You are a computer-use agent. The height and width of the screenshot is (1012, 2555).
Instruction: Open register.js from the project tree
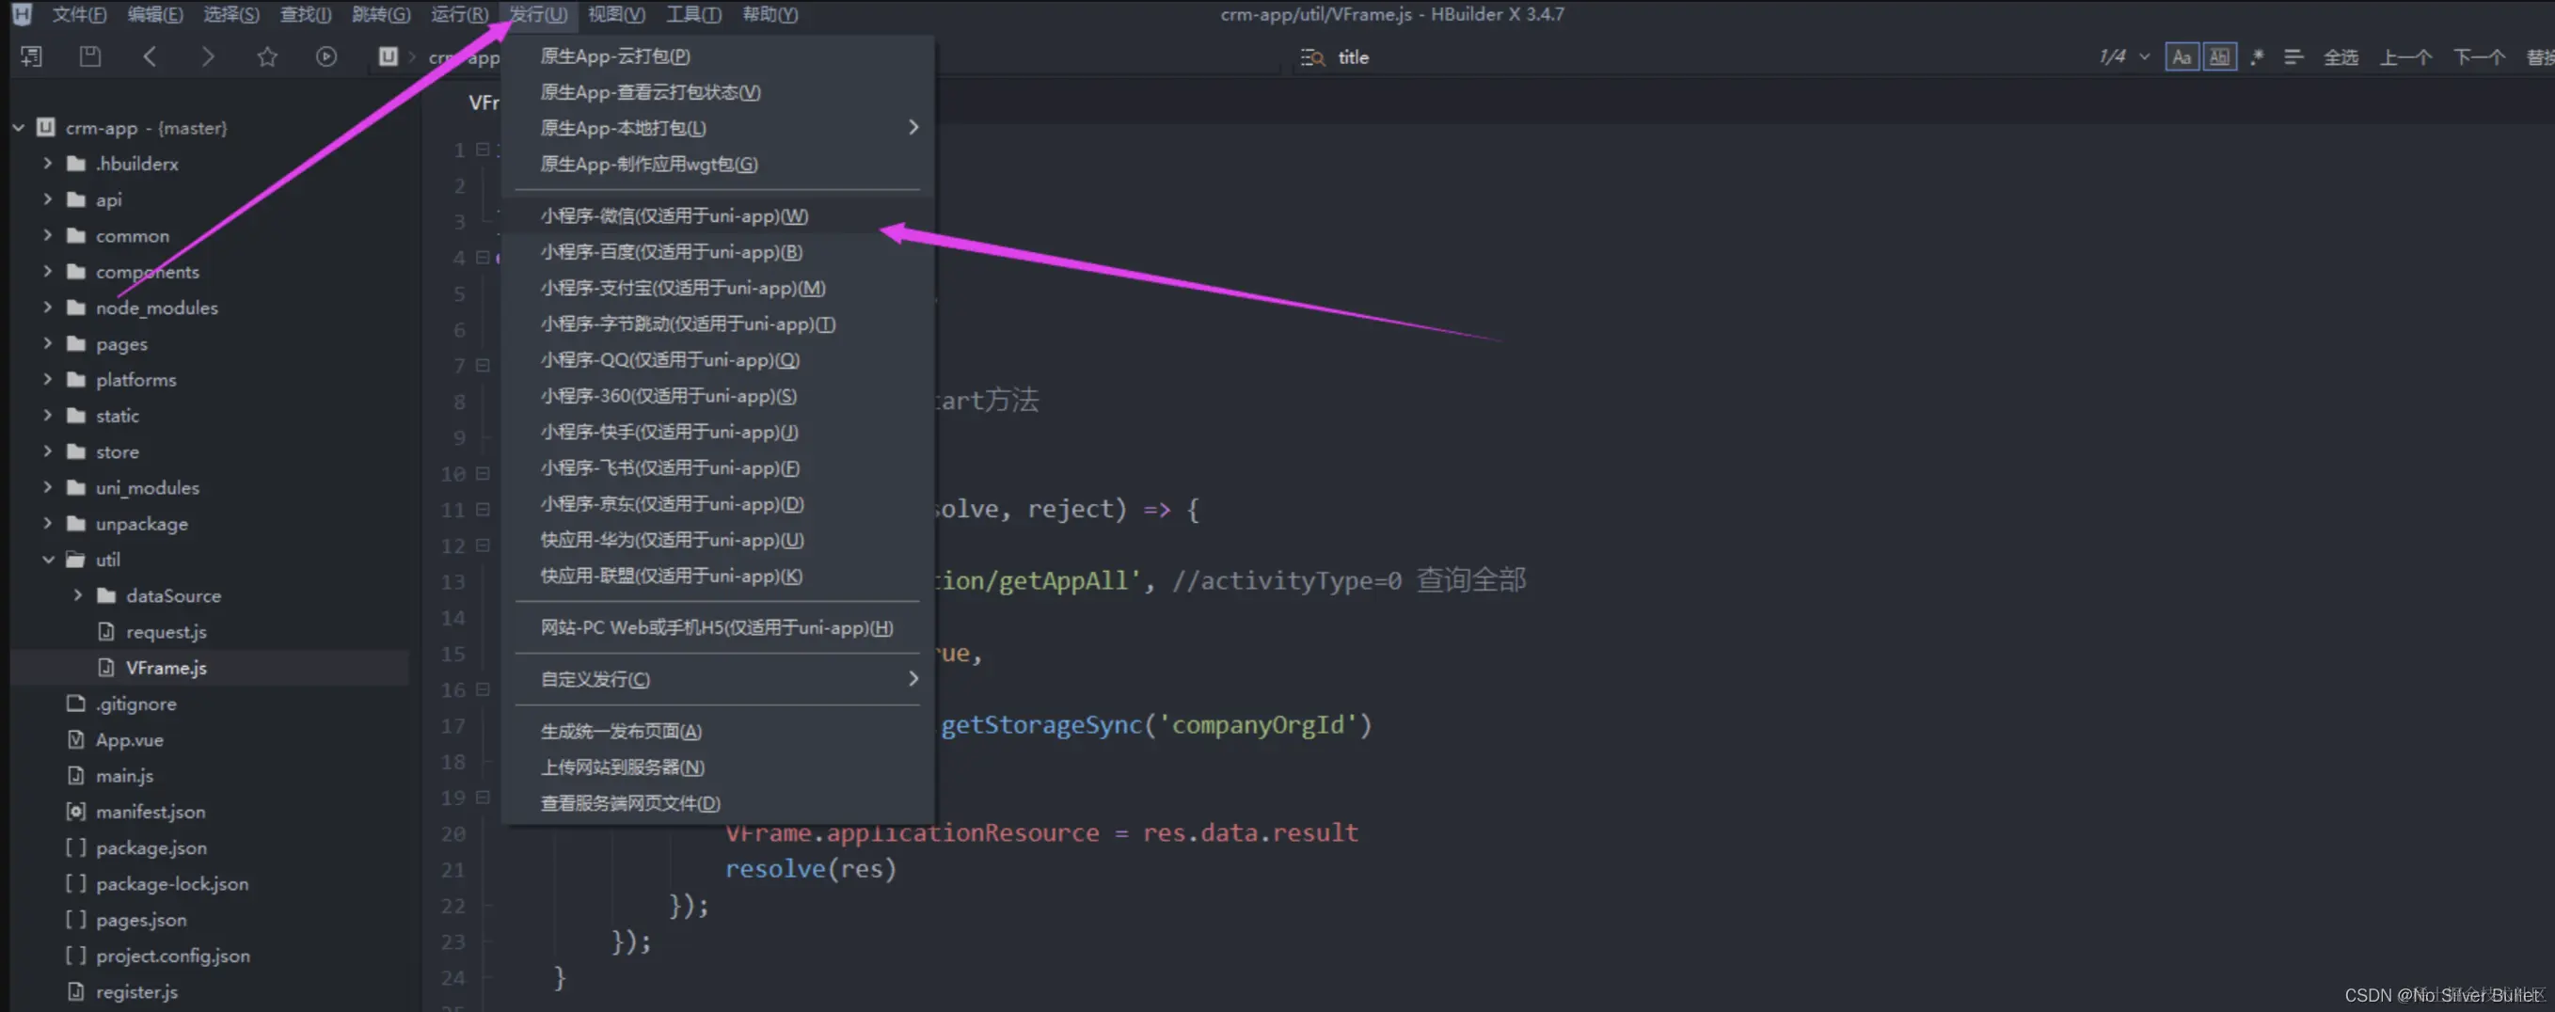click(135, 991)
